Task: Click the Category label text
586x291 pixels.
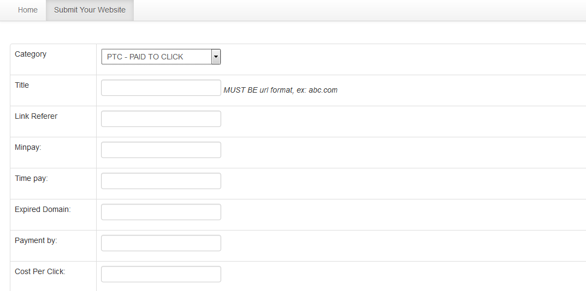Action: pos(31,54)
